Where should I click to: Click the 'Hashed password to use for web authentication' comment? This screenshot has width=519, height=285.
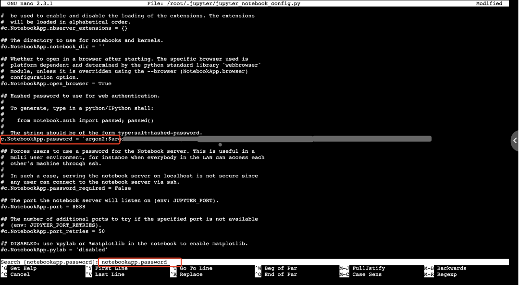pos(80,96)
